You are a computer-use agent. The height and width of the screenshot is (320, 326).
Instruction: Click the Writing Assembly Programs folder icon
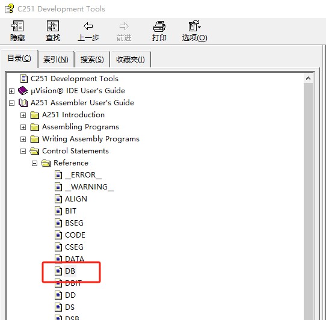pos(34,139)
